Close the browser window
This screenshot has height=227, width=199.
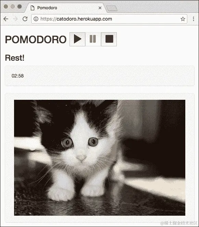point(6,7)
